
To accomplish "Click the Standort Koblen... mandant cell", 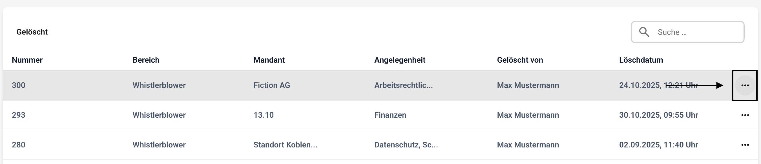I will pos(285,145).
